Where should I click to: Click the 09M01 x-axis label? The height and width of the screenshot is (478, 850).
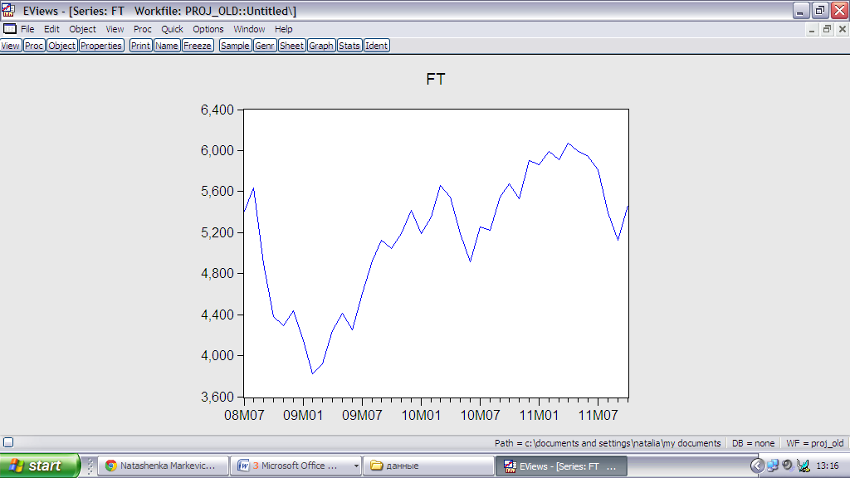point(303,416)
